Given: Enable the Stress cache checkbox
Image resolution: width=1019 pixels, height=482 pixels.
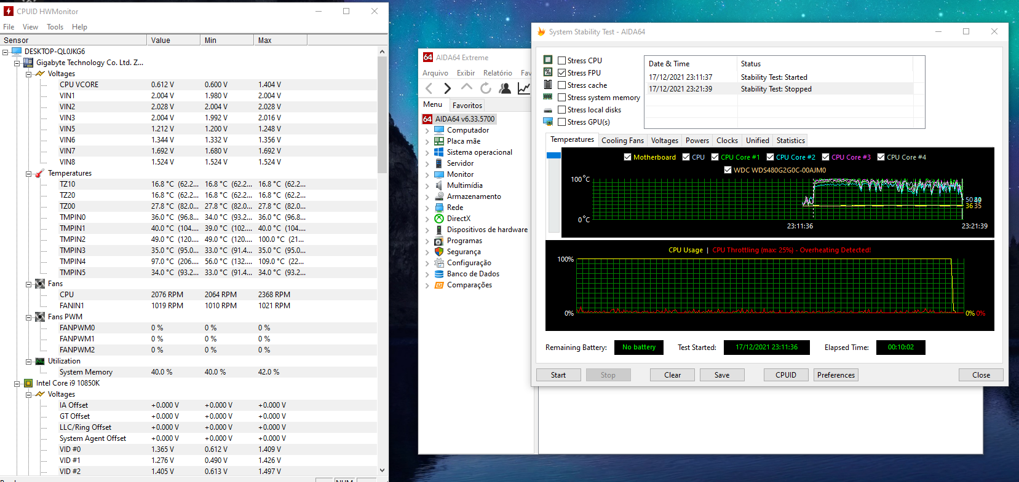Looking at the screenshot, I should pyautogui.click(x=561, y=85).
